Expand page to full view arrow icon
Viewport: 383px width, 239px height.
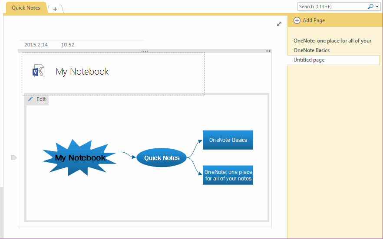tap(279, 24)
